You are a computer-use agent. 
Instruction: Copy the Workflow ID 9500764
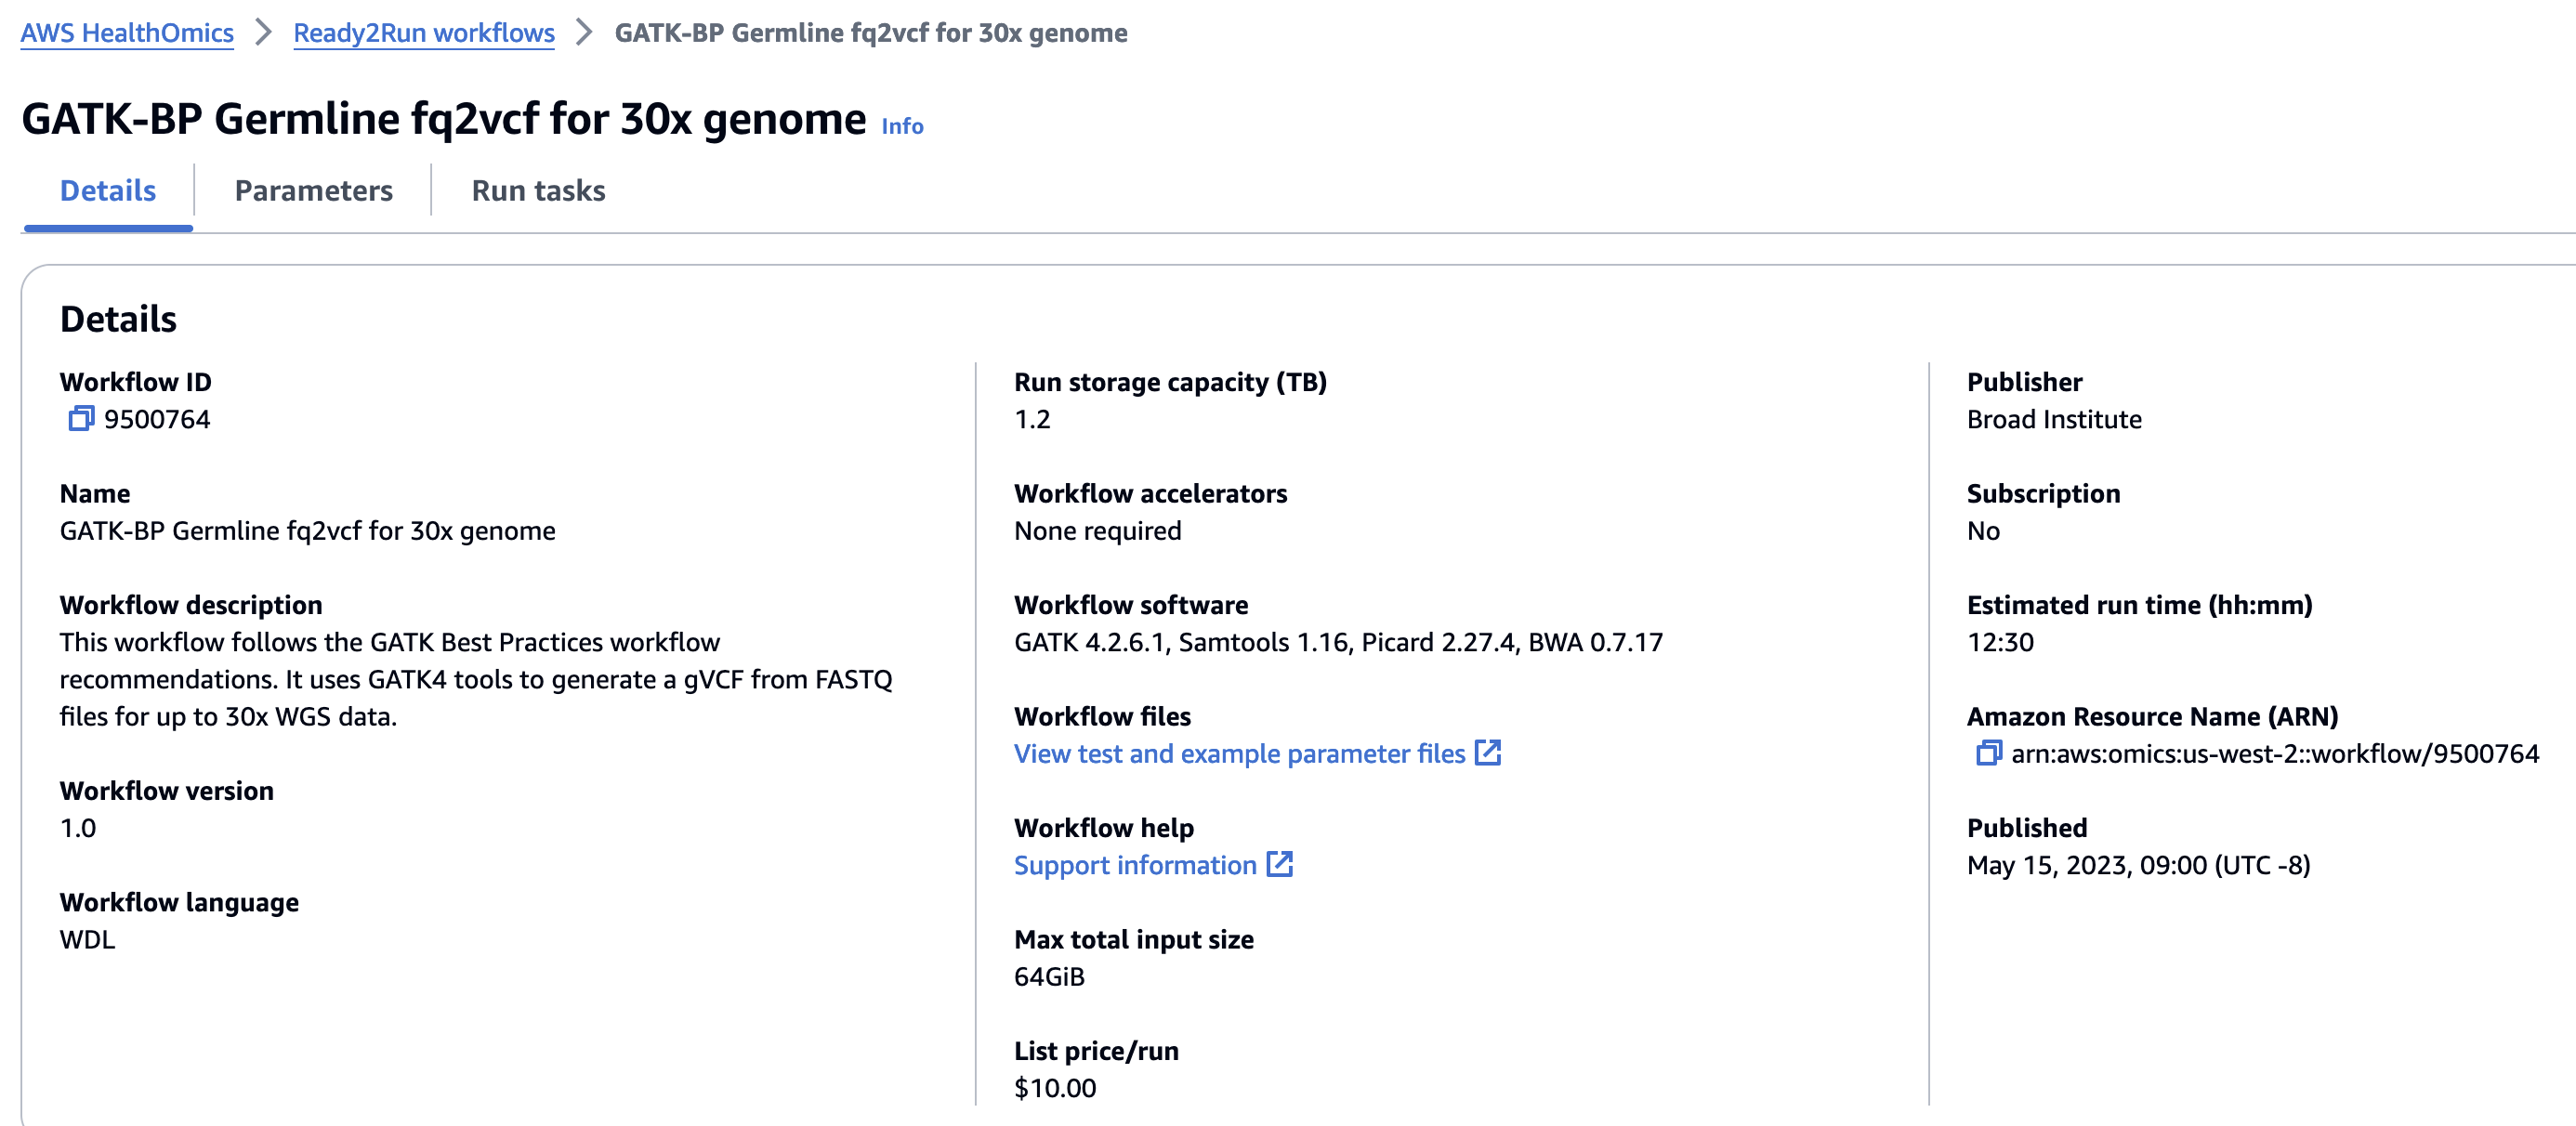81,419
